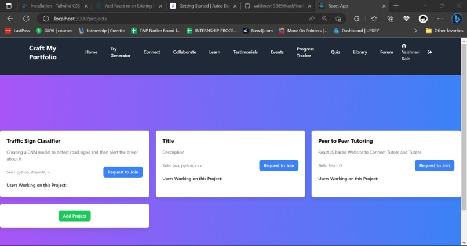Open the Progress Tracker nav link
This screenshot has height=246, width=467.
click(305, 52)
